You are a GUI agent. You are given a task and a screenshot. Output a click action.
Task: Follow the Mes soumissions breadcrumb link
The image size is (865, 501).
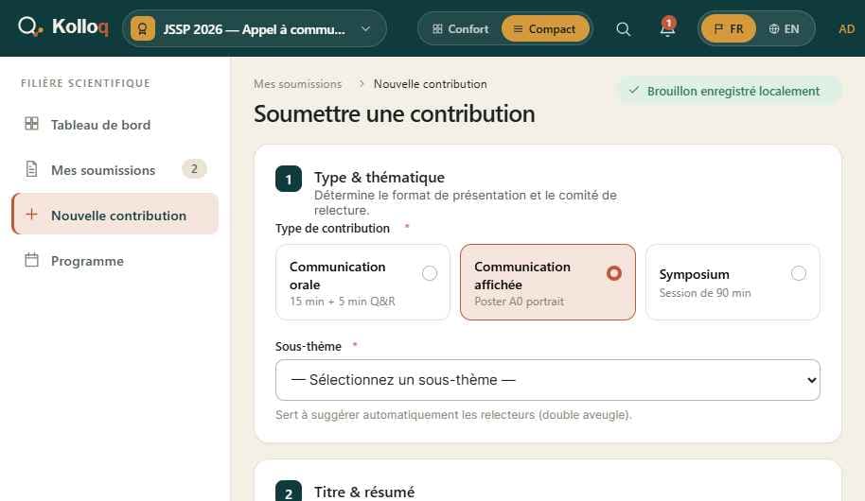tap(297, 84)
